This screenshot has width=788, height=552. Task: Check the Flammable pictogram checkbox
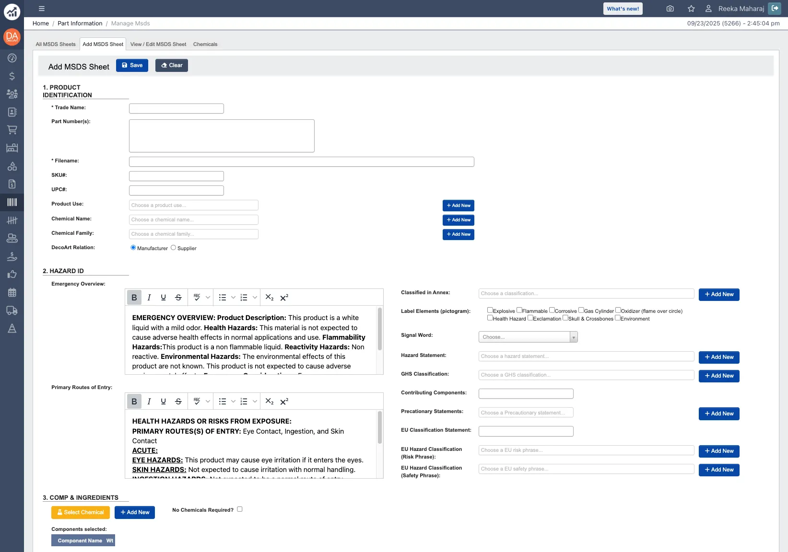click(x=519, y=310)
